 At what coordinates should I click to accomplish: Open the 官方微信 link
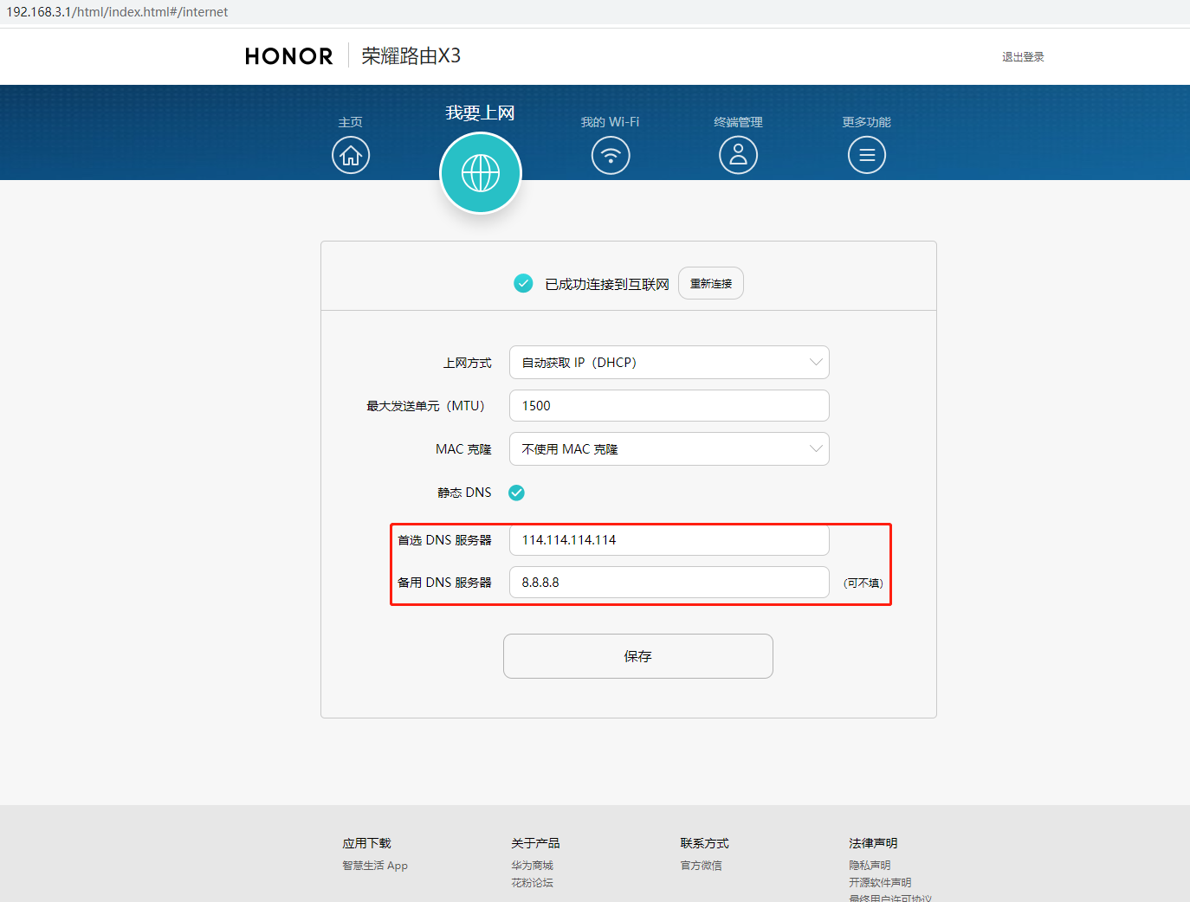[701, 866]
